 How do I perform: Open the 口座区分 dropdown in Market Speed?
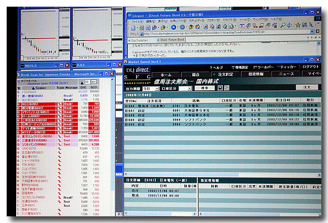click(x=189, y=88)
